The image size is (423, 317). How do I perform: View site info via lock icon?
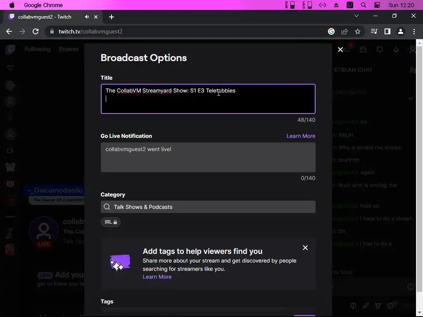(x=52, y=31)
